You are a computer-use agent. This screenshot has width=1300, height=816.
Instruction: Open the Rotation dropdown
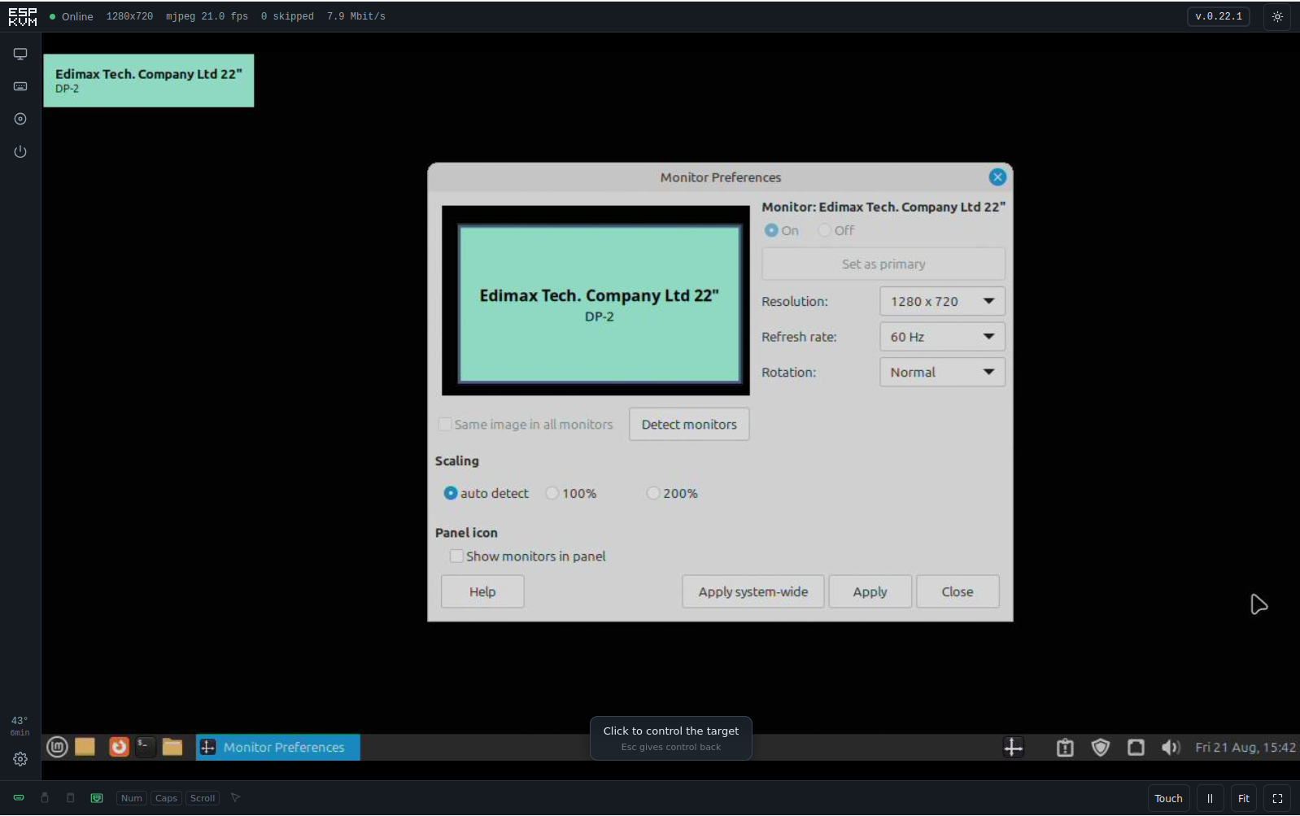tap(942, 372)
